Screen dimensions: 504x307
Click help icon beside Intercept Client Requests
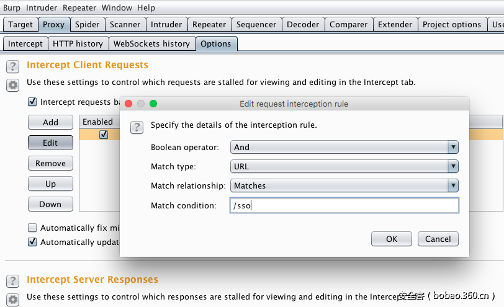tap(12, 66)
